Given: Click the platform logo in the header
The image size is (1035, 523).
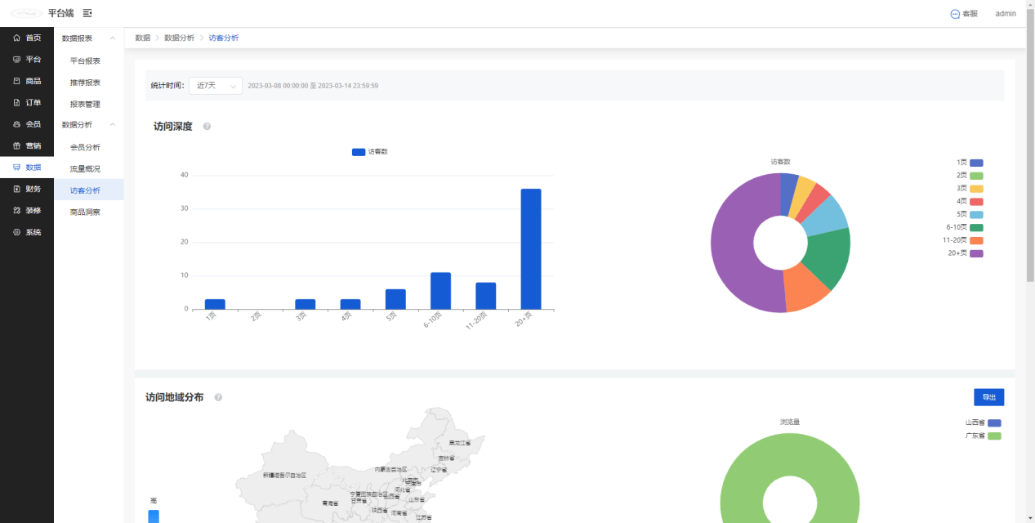Looking at the screenshot, I should (x=26, y=13).
